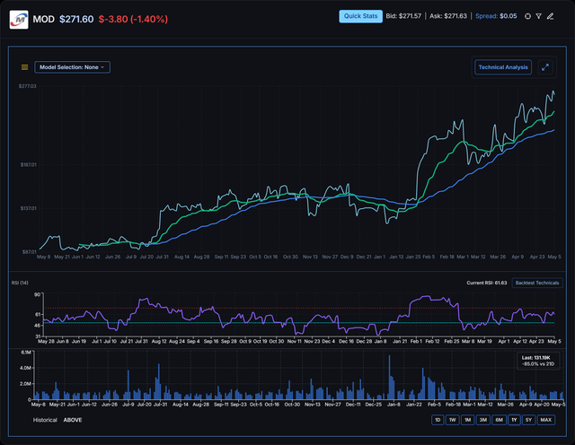
Task: Click the pencil edit icon
Action: 550,16
